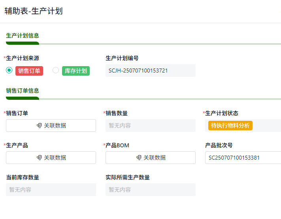Click the 辅助表-生产计划 page title
The width and height of the screenshot is (281, 219).
click(34, 11)
